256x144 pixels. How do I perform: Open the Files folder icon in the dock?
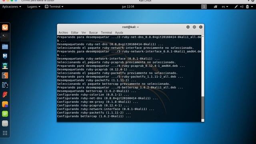[x=5, y=47]
